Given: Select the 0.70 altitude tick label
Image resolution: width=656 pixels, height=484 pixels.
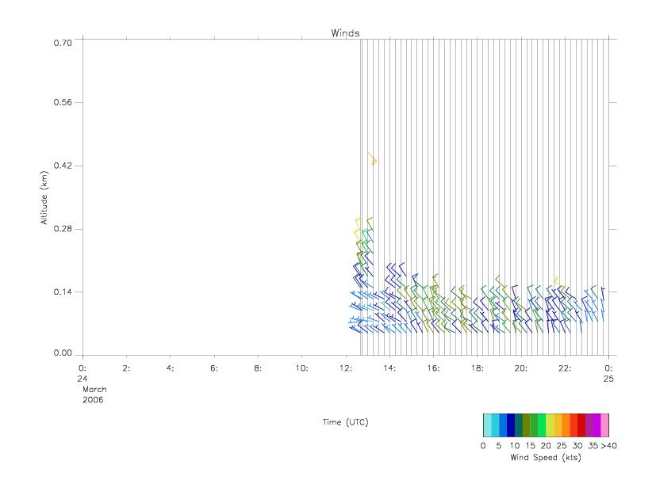Looking at the screenshot, I should click(x=63, y=43).
